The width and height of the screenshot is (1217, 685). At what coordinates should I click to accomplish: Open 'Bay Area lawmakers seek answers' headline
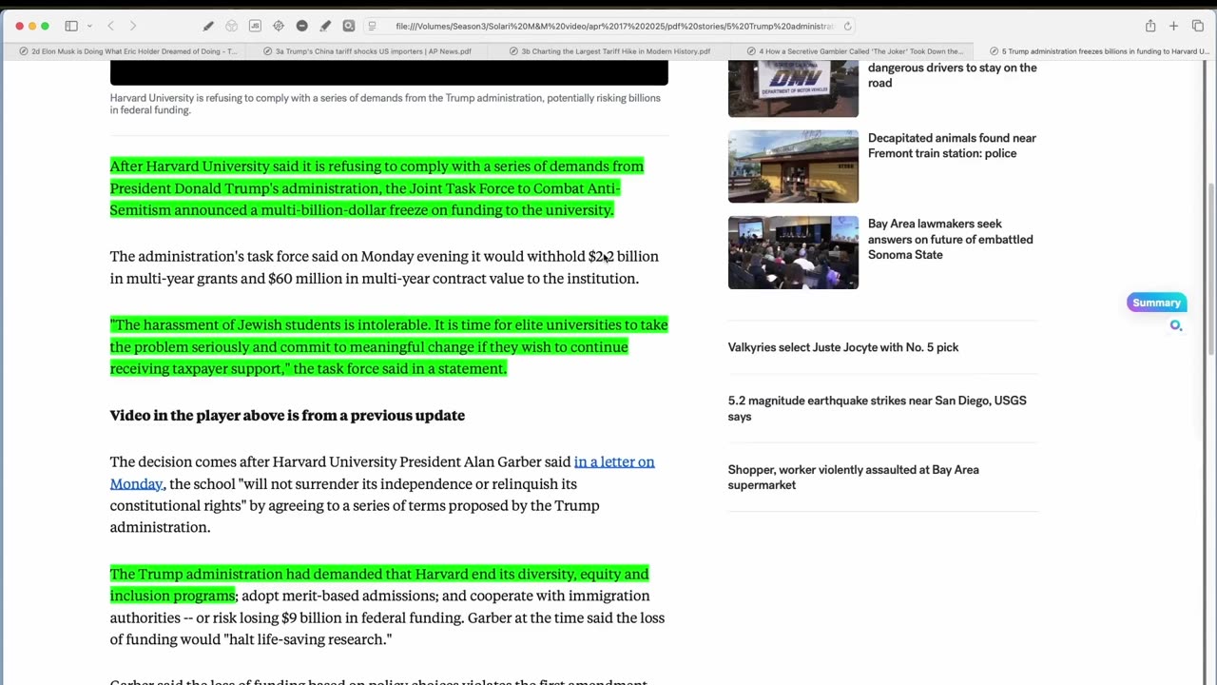950,239
